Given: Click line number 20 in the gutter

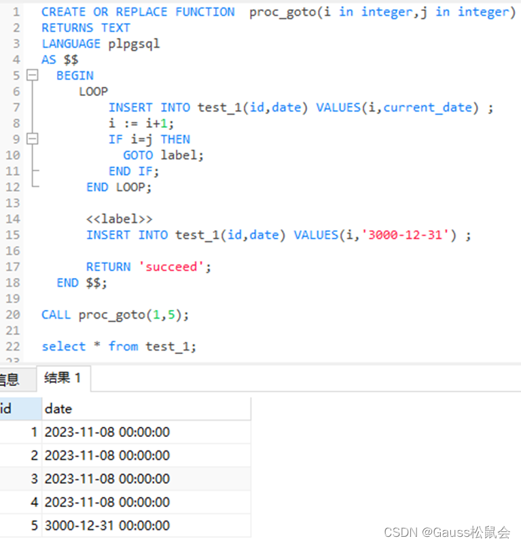Looking at the screenshot, I should (x=13, y=315).
